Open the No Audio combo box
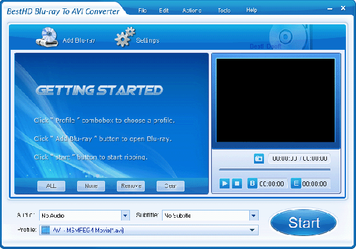 [84, 215]
